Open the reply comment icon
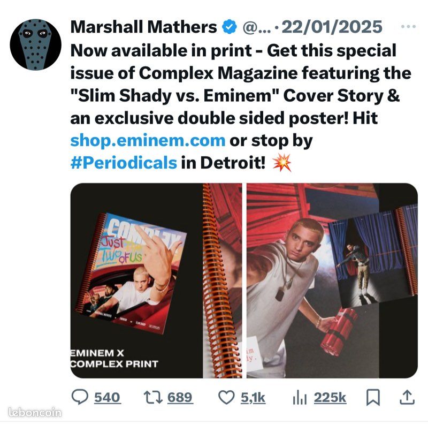This screenshot has height=425, width=428. click(x=80, y=397)
